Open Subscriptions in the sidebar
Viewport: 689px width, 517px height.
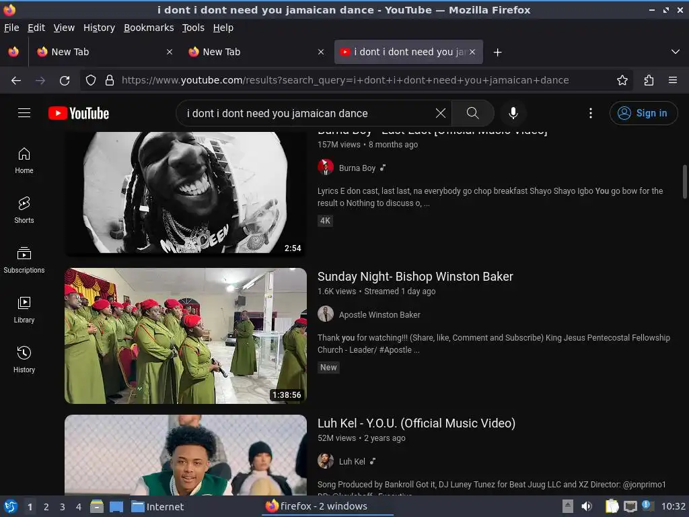pos(24,261)
